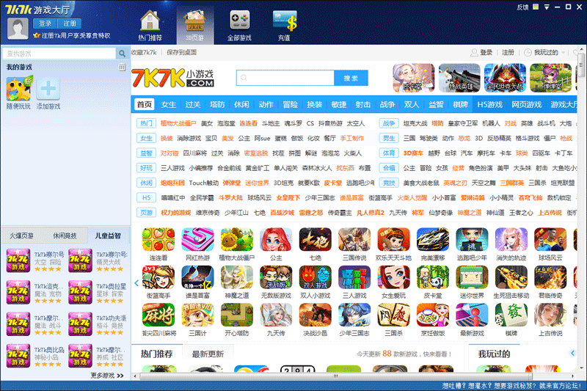
Task: Select the 热门推荐 content tab
Action: click(156, 354)
